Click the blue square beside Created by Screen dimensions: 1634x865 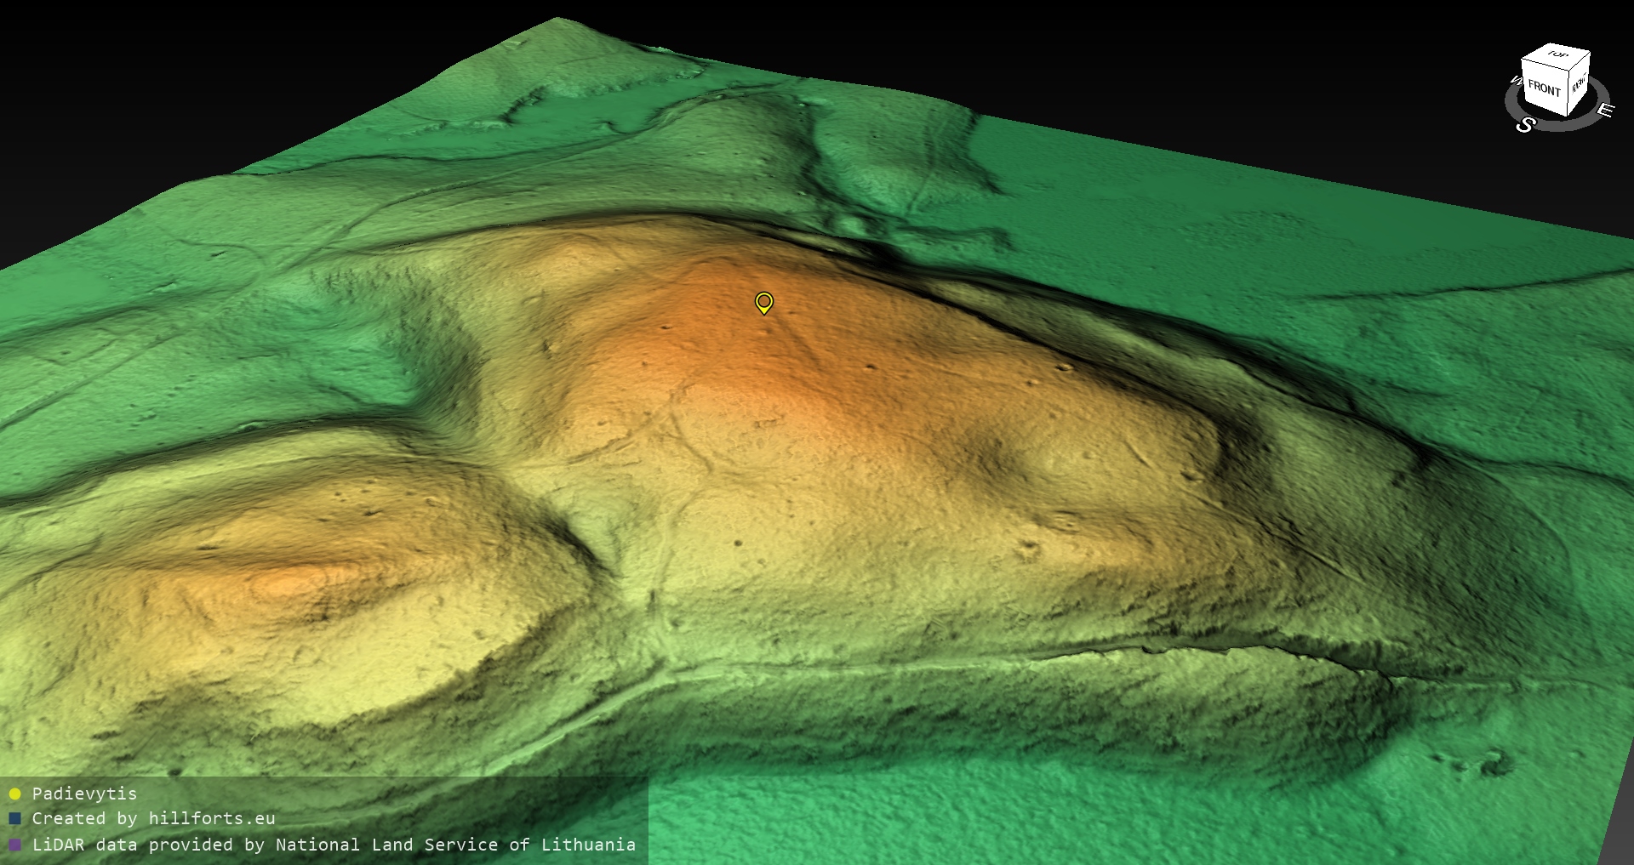click(14, 819)
